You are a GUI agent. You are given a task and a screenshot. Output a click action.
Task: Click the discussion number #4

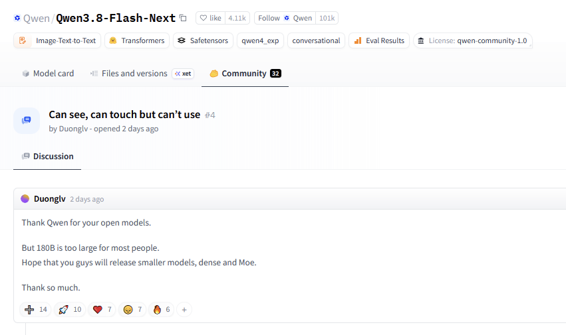(210, 115)
